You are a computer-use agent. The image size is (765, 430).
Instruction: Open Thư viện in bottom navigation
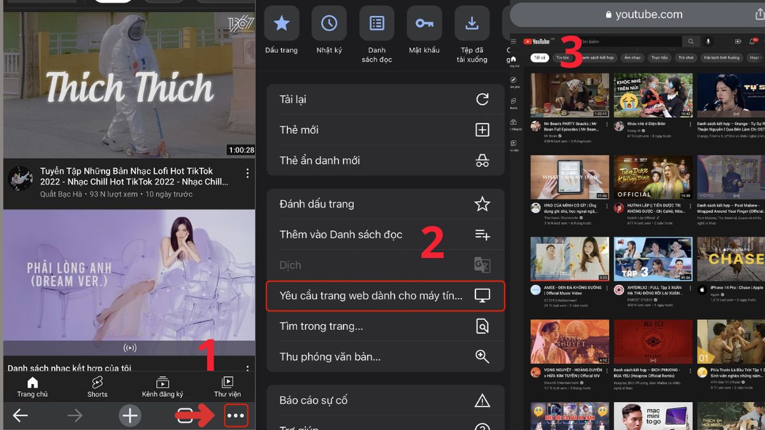pos(227,387)
